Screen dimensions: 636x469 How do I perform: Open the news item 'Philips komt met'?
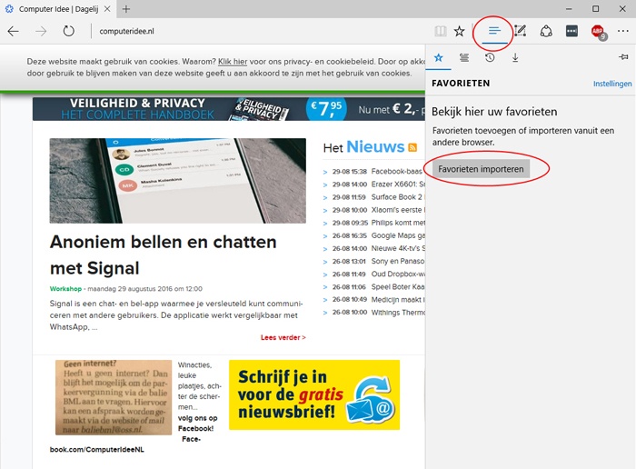tap(398, 223)
